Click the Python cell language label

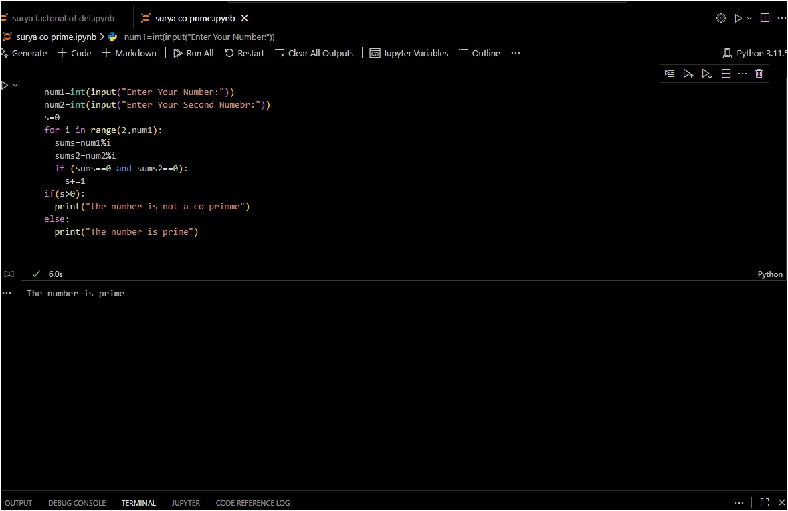(x=769, y=274)
